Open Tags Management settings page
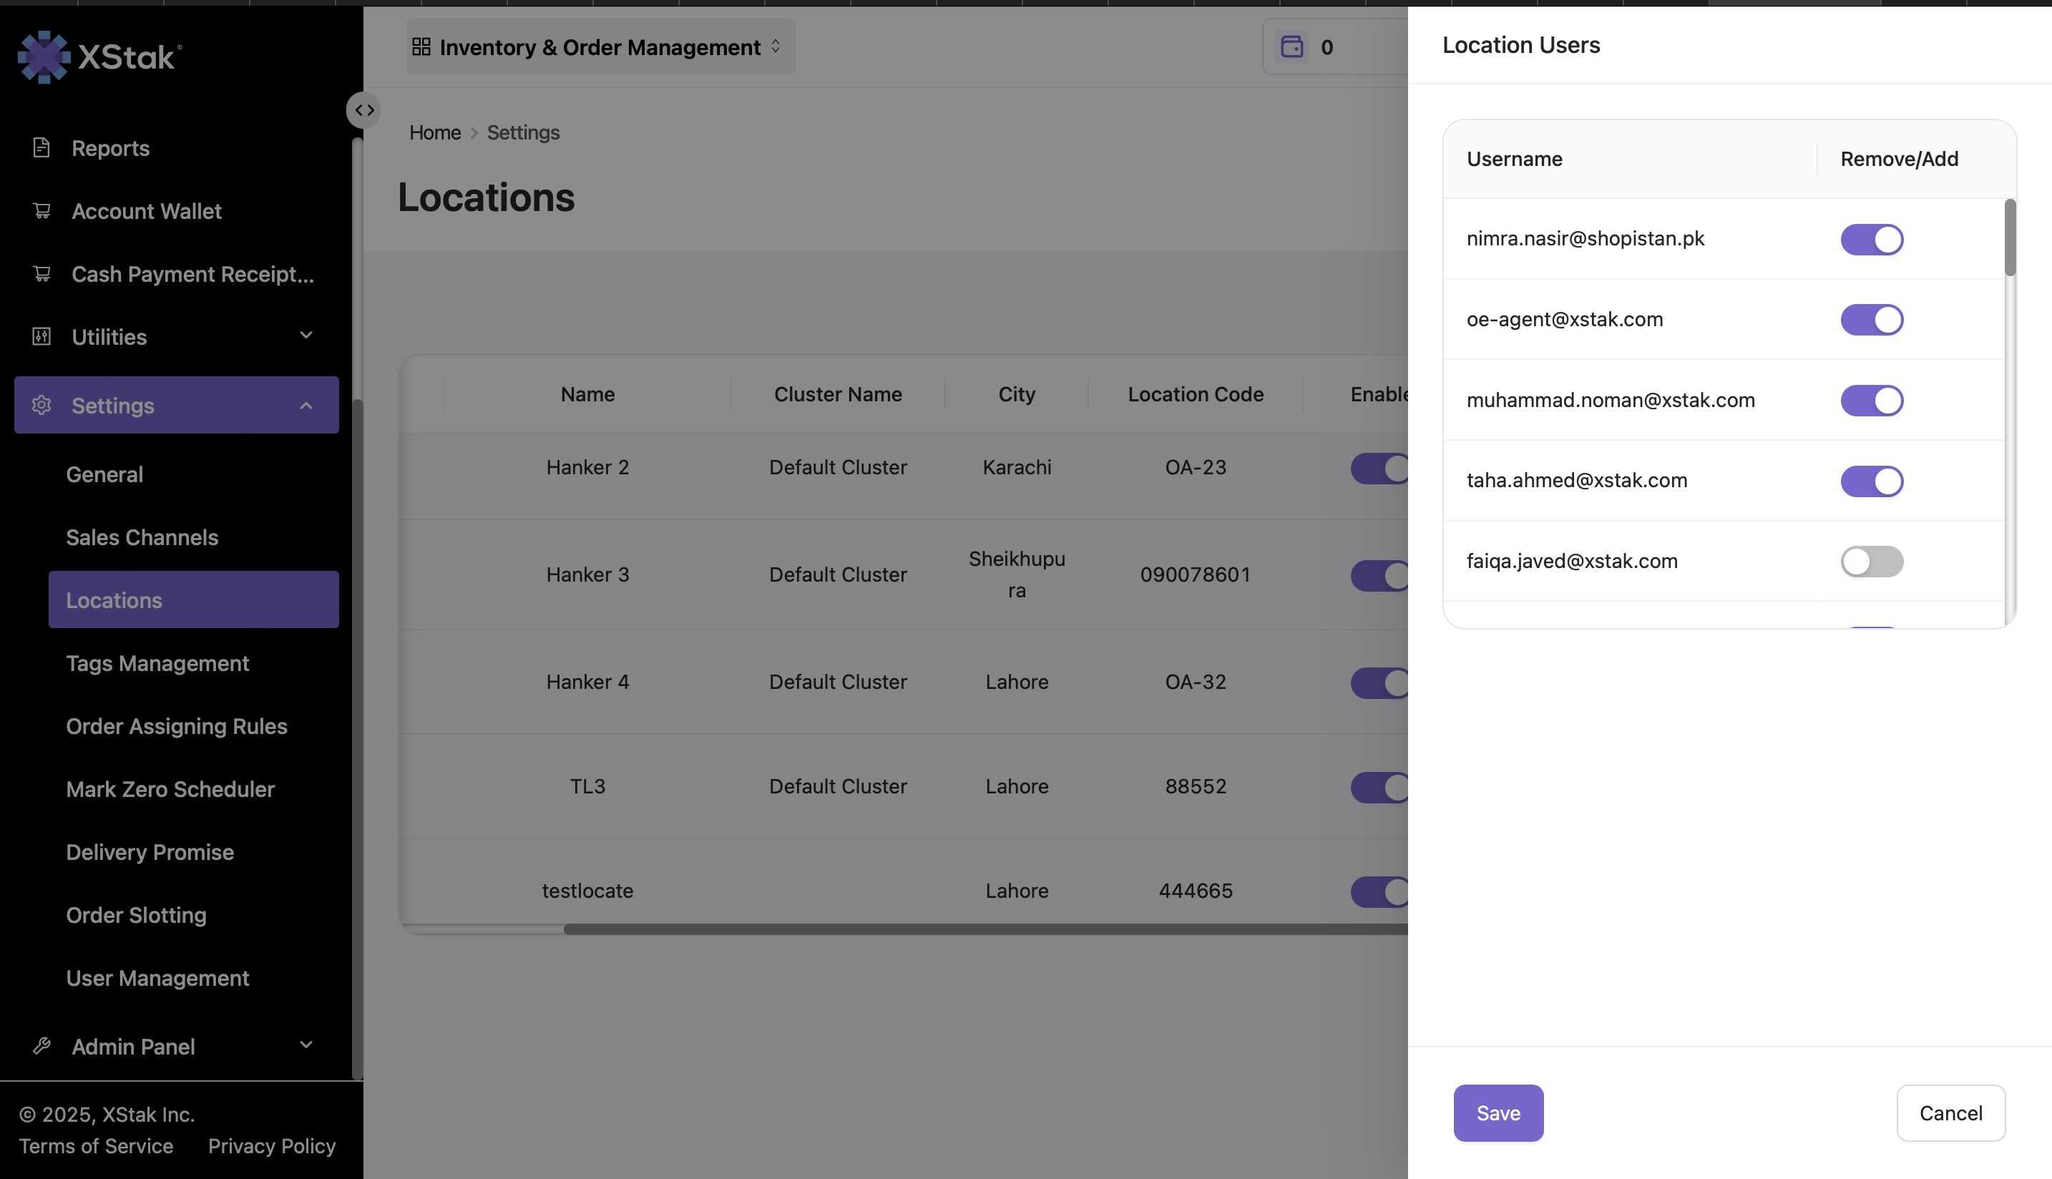This screenshot has height=1179, width=2052. pyautogui.click(x=157, y=663)
